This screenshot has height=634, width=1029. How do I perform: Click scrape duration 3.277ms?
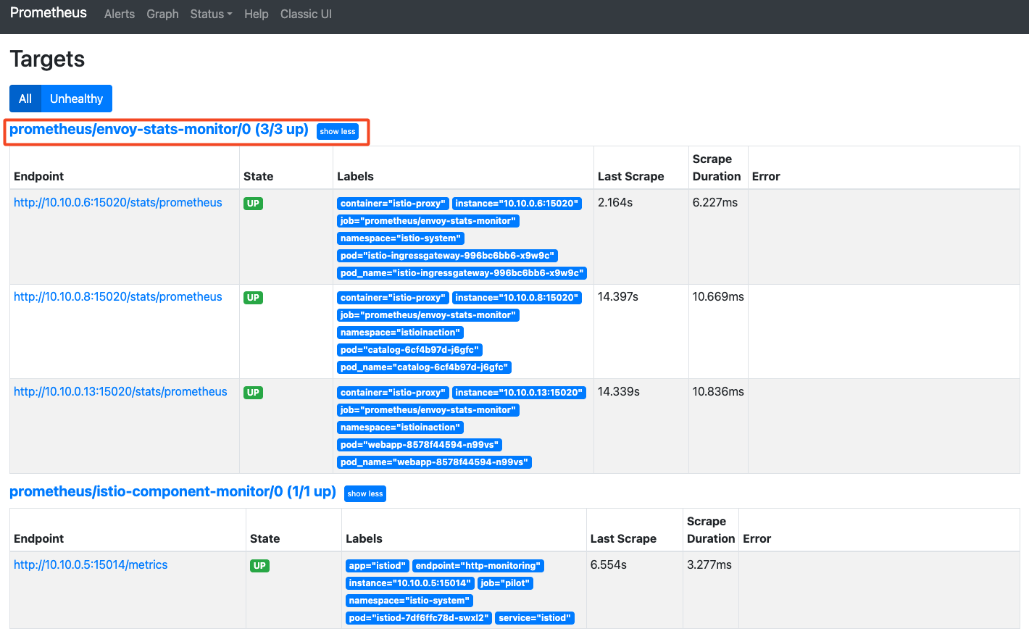click(709, 564)
